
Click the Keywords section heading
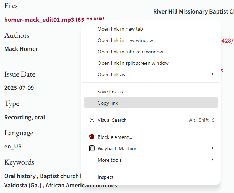tap(19, 162)
